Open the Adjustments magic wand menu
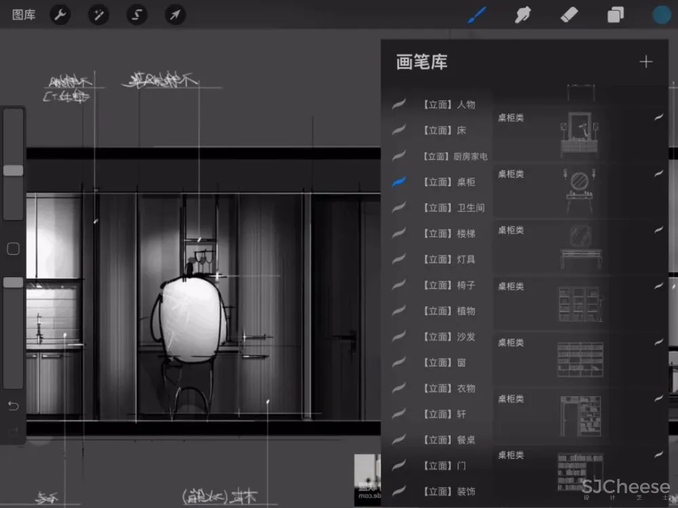This screenshot has width=678, height=508. tap(99, 15)
